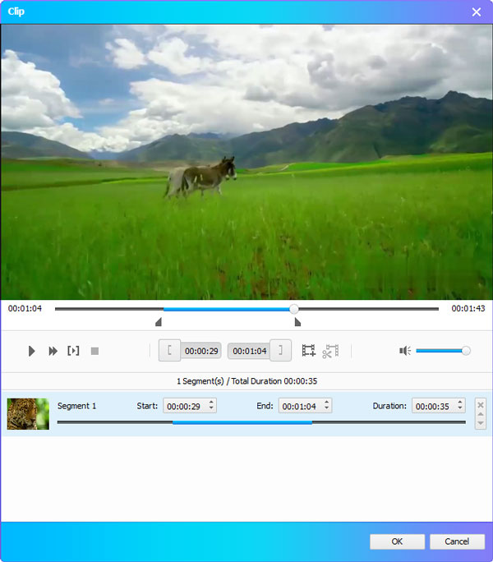Close the Clip dialog
The image size is (493, 562).
point(477,12)
